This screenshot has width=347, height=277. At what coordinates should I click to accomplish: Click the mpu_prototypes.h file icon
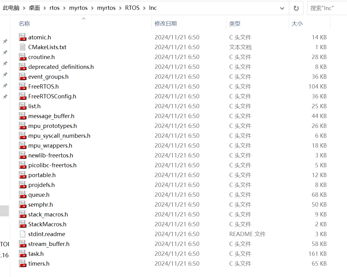point(22,126)
